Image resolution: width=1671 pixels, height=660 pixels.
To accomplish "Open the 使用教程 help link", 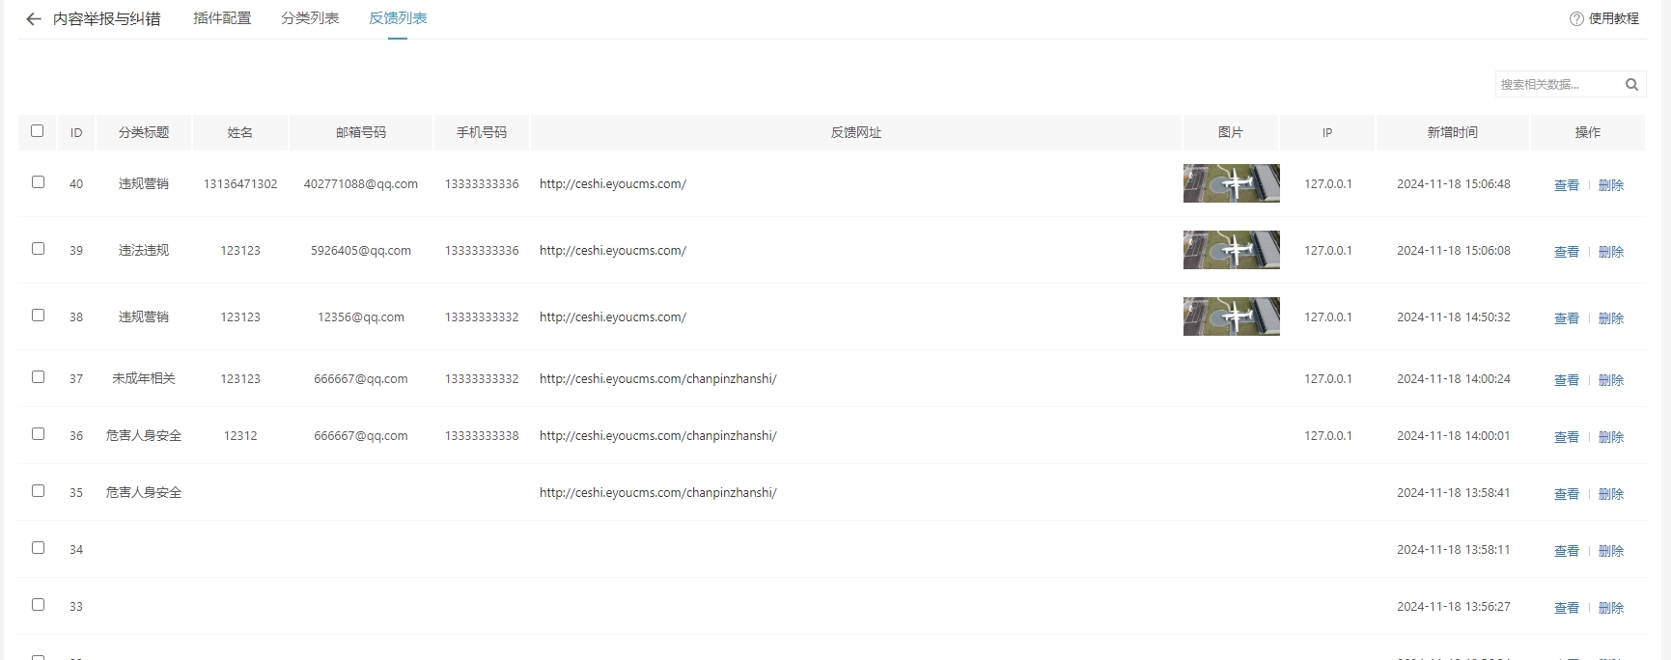I will (1613, 19).
